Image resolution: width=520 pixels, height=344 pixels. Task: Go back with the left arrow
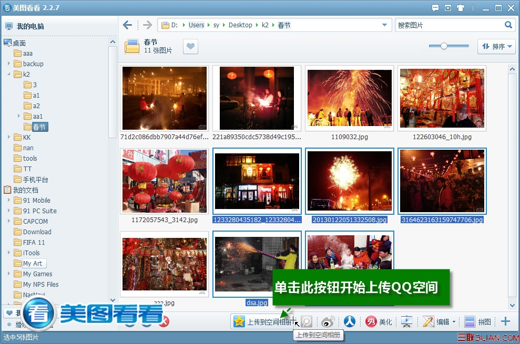(x=127, y=25)
